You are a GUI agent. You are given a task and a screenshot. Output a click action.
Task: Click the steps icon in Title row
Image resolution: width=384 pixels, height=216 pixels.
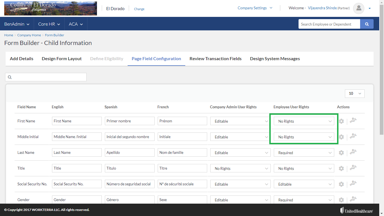point(353,168)
